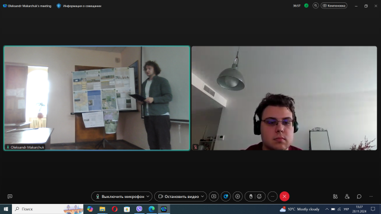The width and height of the screenshot is (381, 214).
Task: Open participants panel icon
Action: (347, 197)
